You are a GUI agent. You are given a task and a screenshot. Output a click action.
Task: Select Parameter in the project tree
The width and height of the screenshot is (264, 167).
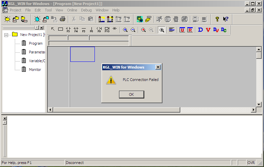[37, 52]
